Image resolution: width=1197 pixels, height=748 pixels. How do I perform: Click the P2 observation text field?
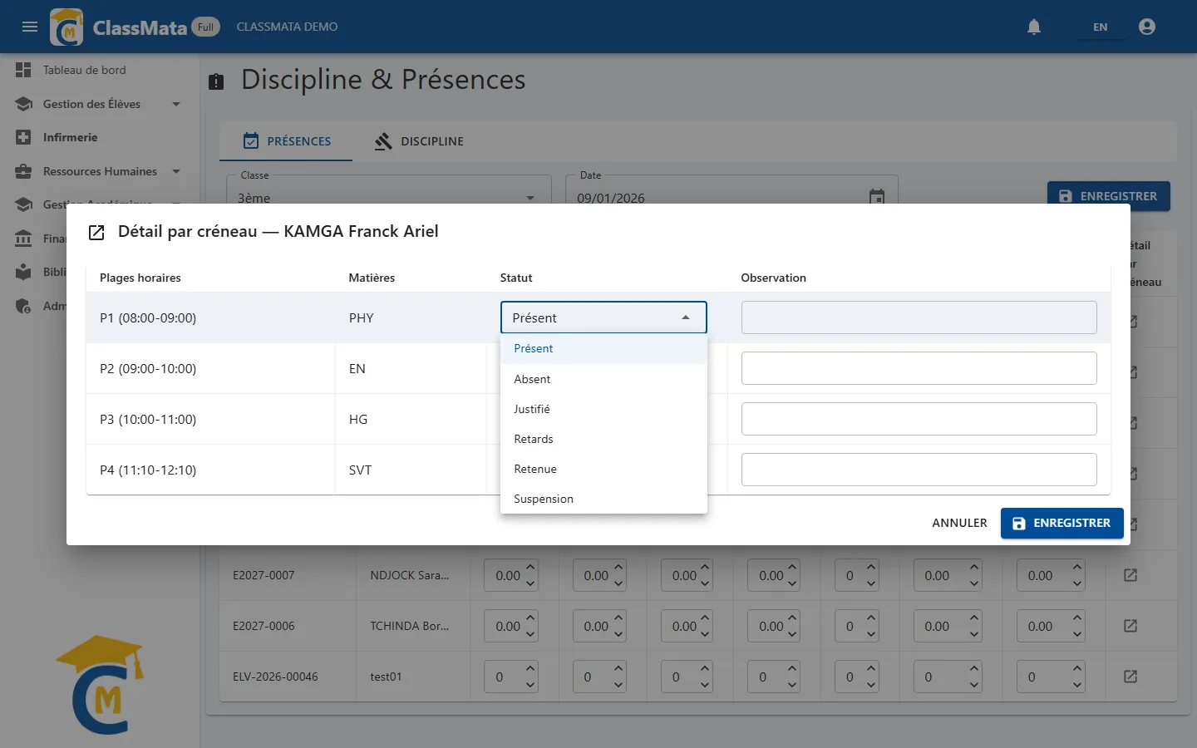[919, 368]
